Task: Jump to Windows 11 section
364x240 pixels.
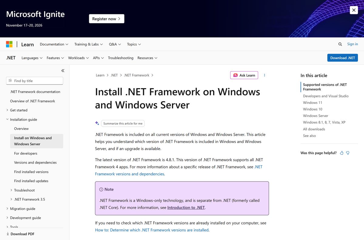Action: point(312,103)
